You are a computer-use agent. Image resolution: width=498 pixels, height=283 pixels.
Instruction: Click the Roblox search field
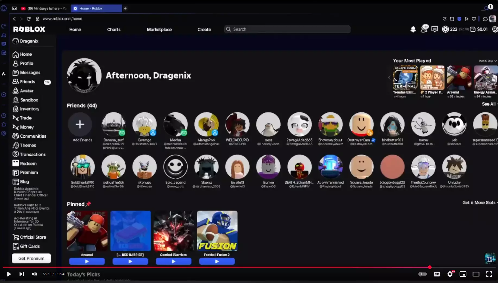point(287,29)
